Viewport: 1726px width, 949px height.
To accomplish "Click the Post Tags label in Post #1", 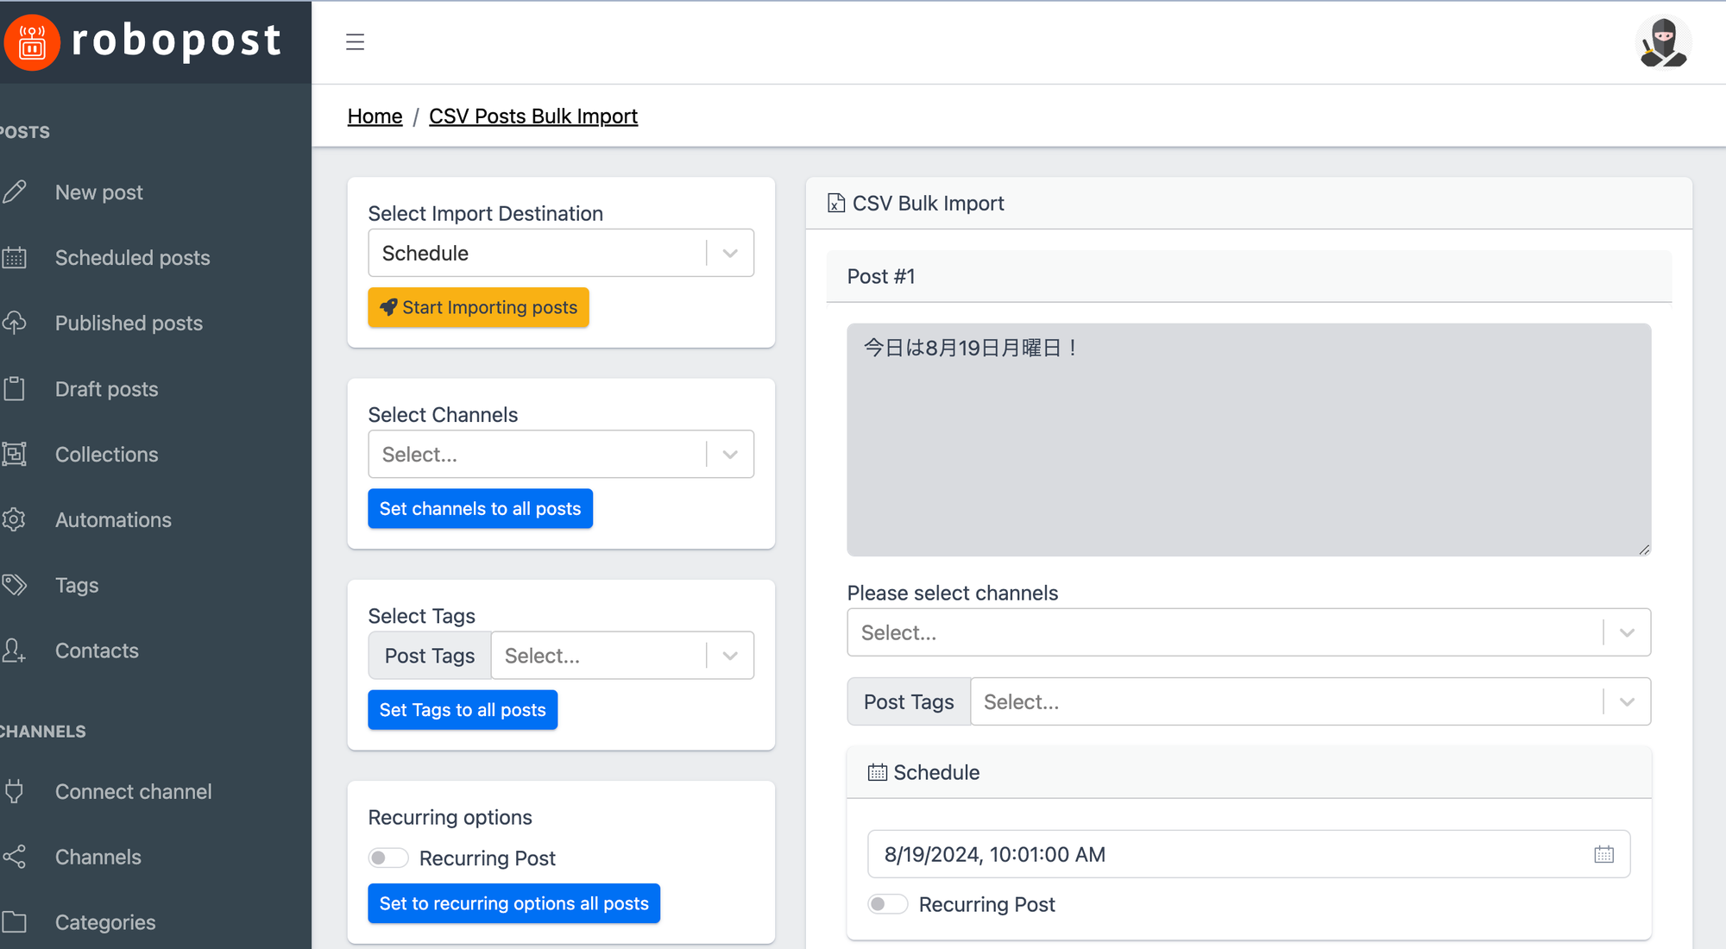I will 909,701.
